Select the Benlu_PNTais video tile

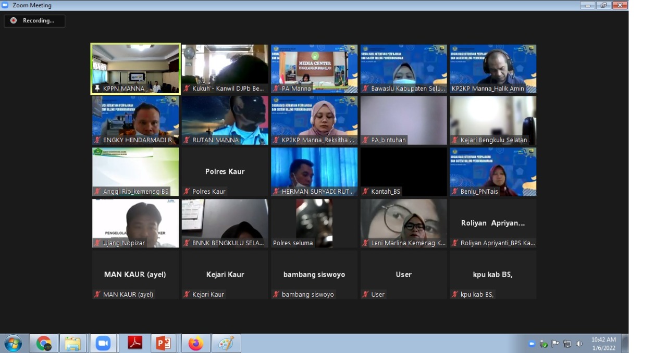pyautogui.click(x=493, y=171)
